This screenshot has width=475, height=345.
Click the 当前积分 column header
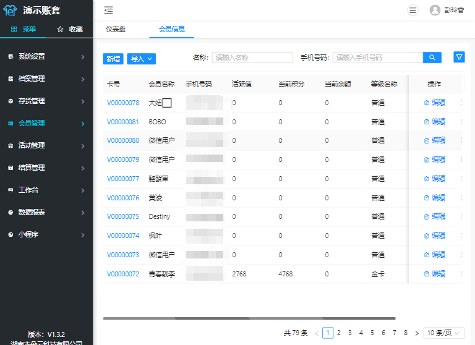(291, 84)
